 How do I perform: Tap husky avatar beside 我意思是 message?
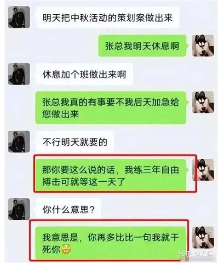click(x=203, y=237)
